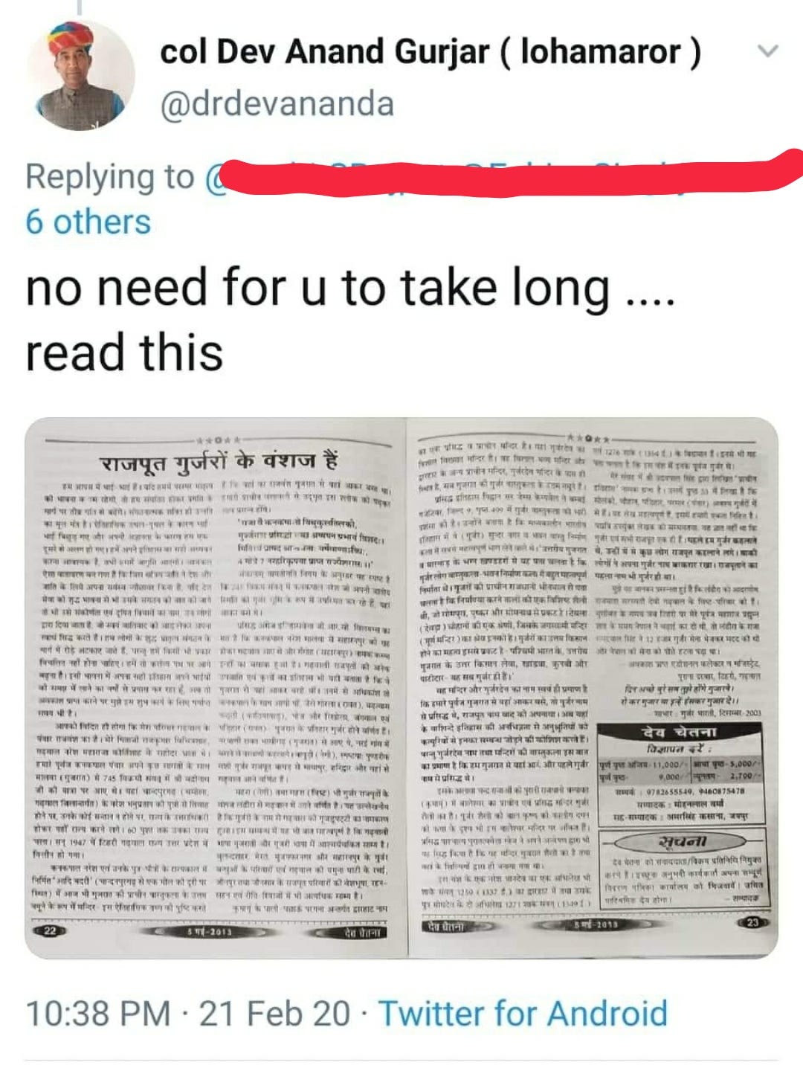Select the 'Replying to' label

110,177
